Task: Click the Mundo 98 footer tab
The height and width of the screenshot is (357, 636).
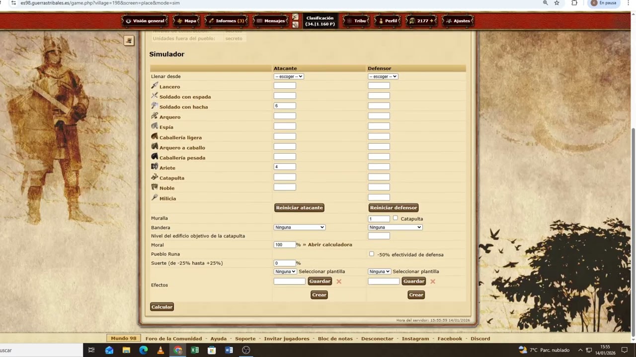Action: 124,339
